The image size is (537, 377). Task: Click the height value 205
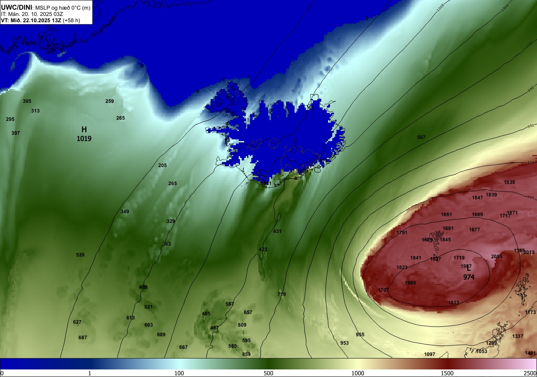point(162,165)
